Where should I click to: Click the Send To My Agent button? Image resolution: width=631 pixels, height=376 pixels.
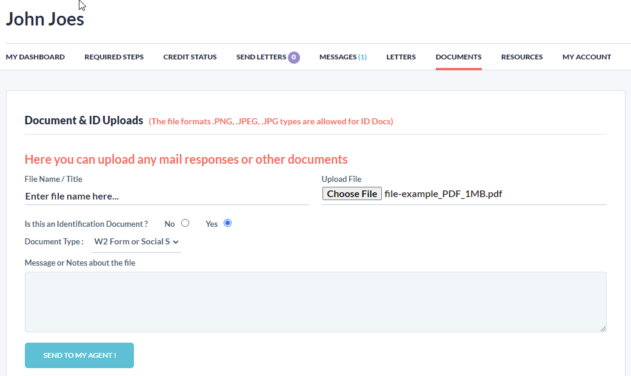[x=79, y=355]
